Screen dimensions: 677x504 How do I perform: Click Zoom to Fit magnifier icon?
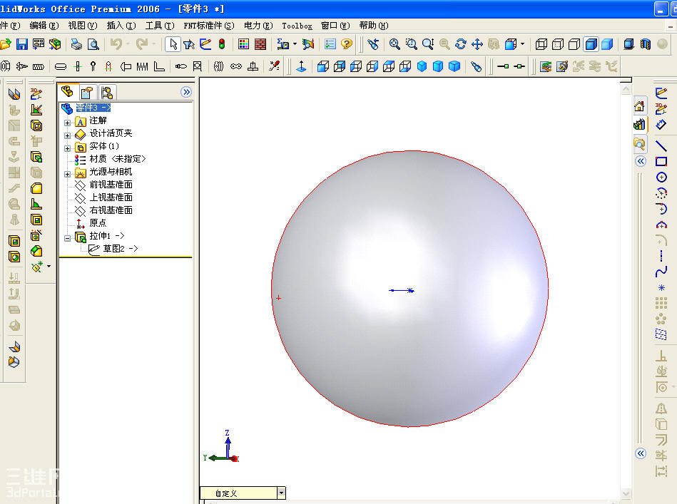tap(395, 44)
